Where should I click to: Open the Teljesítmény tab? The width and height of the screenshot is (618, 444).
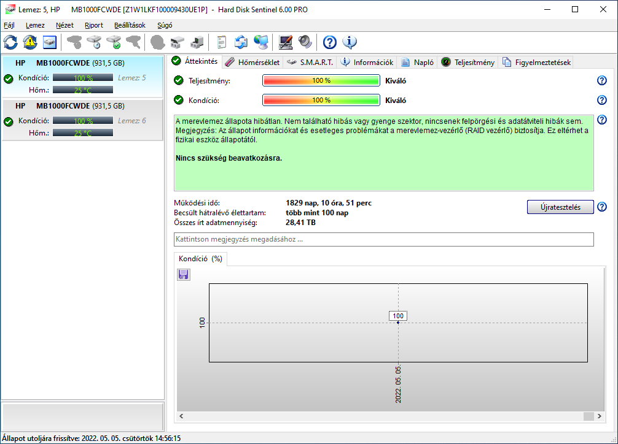(x=467, y=62)
